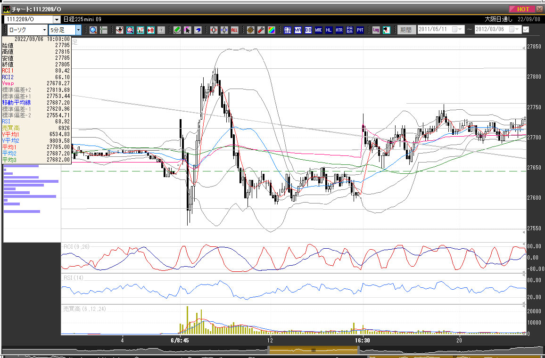Click the 終値 value 27805
The height and width of the screenshot is (358, 545).
coord(62,64)
